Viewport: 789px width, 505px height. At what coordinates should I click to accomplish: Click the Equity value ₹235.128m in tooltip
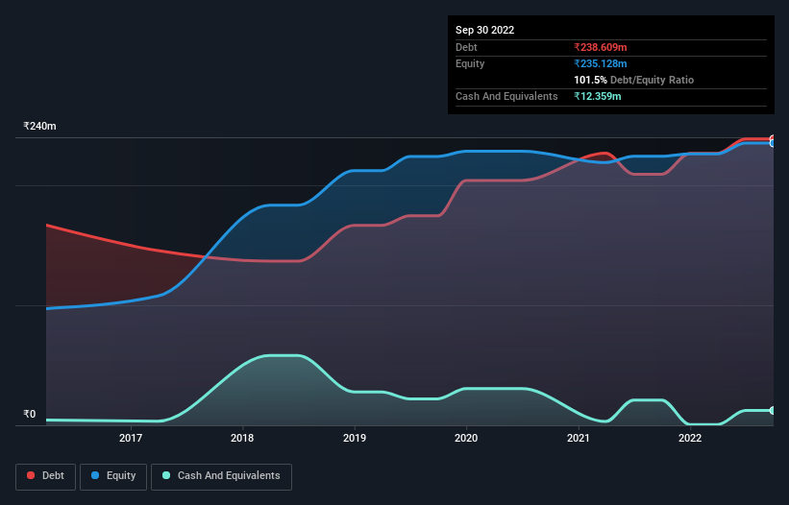point(601,63)
